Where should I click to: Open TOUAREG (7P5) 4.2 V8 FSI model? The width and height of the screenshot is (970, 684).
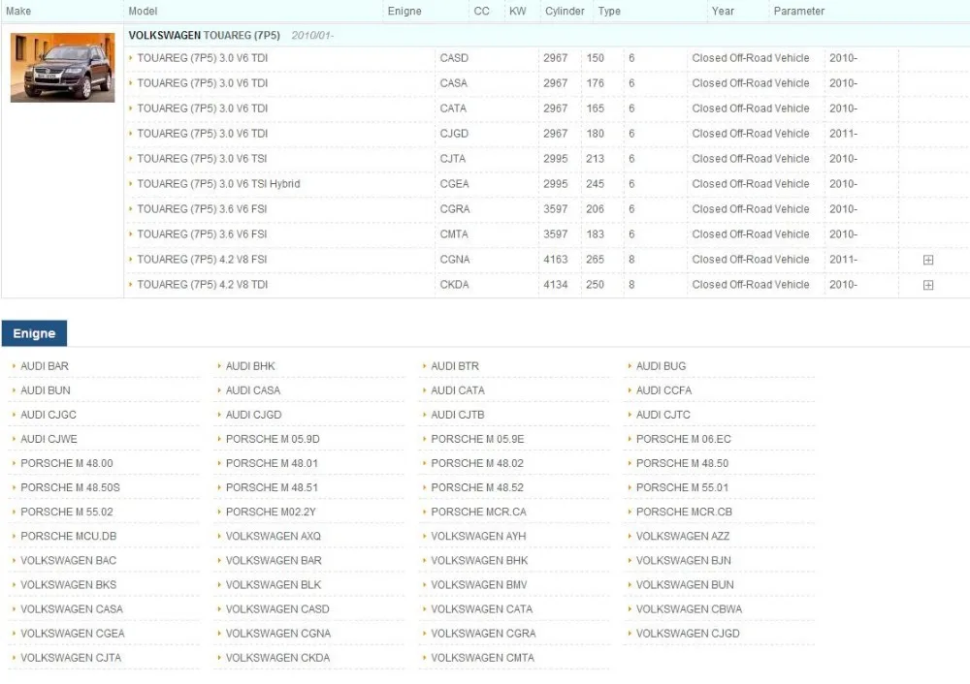(202, 260)
